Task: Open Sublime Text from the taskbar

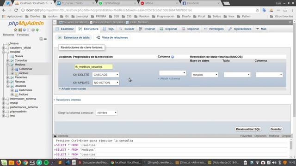Action: tap(60, 162)
